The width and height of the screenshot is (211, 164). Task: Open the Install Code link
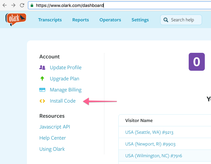pos(63,101)
